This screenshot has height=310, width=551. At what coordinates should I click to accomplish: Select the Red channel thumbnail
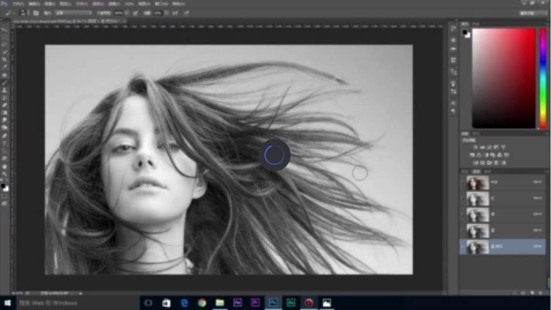click(x=478, y=199)
